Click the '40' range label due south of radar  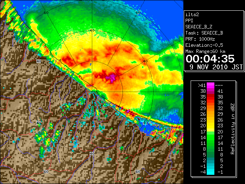coord(92,153)
